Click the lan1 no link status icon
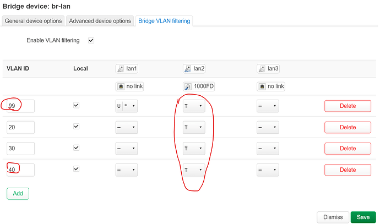The image size is (380, 224). 121,86
